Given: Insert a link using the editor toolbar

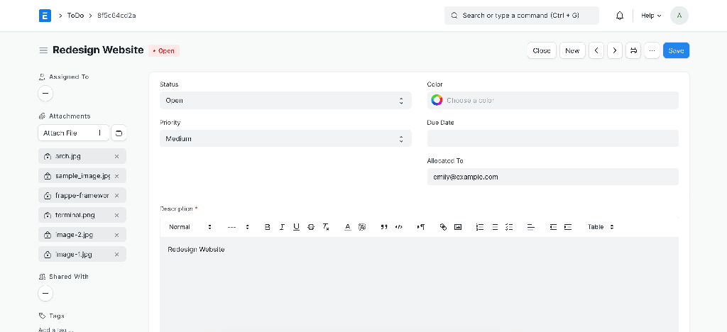Looking at the screenshot, I should coord(443,227).
